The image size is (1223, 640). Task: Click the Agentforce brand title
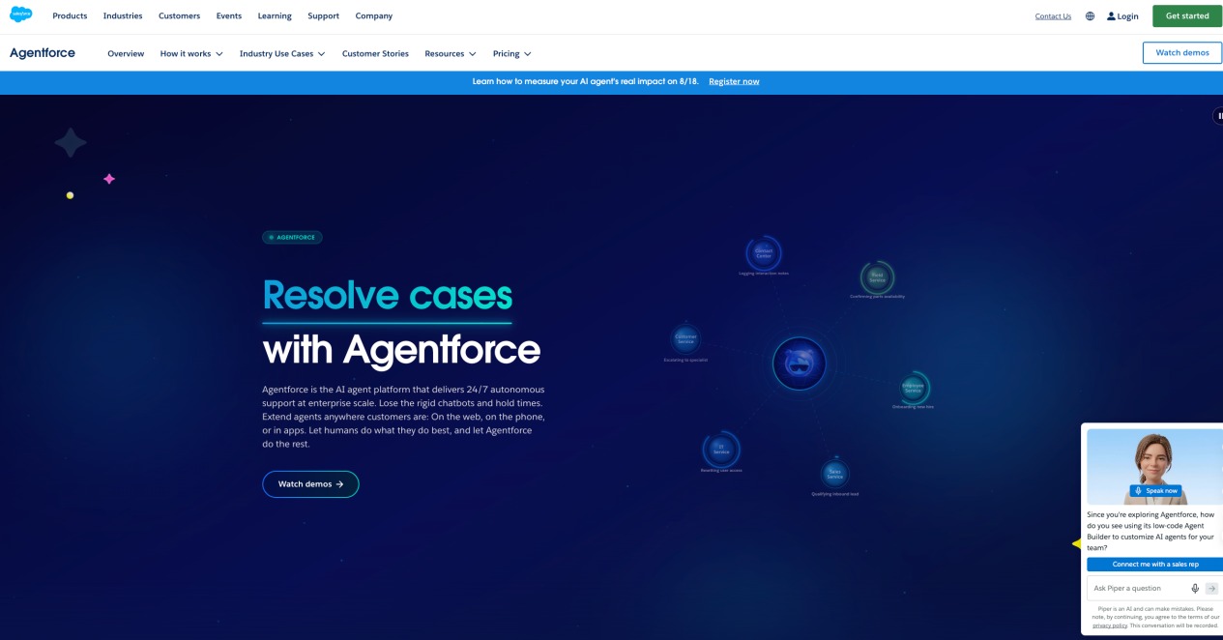click(x=43, y=53)
